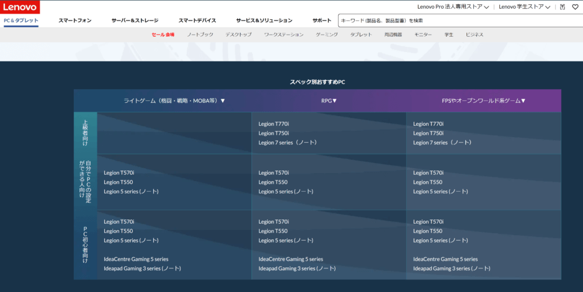Click IdeaCentre Gaming 5 series under ライトゲーム
583x292 pixels.
(x=136, y=259)
